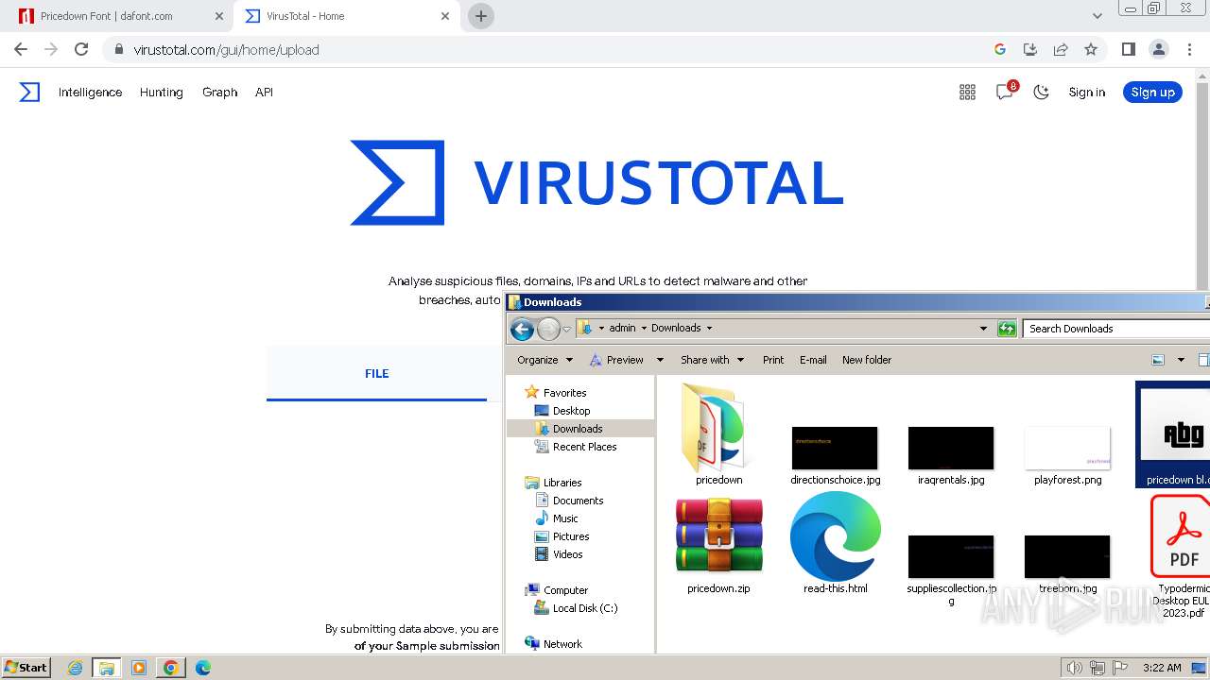The width and height of the screenshot is (1210, 680).
Task: Toggle dark mode moon icon
Action: tap(1041, 92)
